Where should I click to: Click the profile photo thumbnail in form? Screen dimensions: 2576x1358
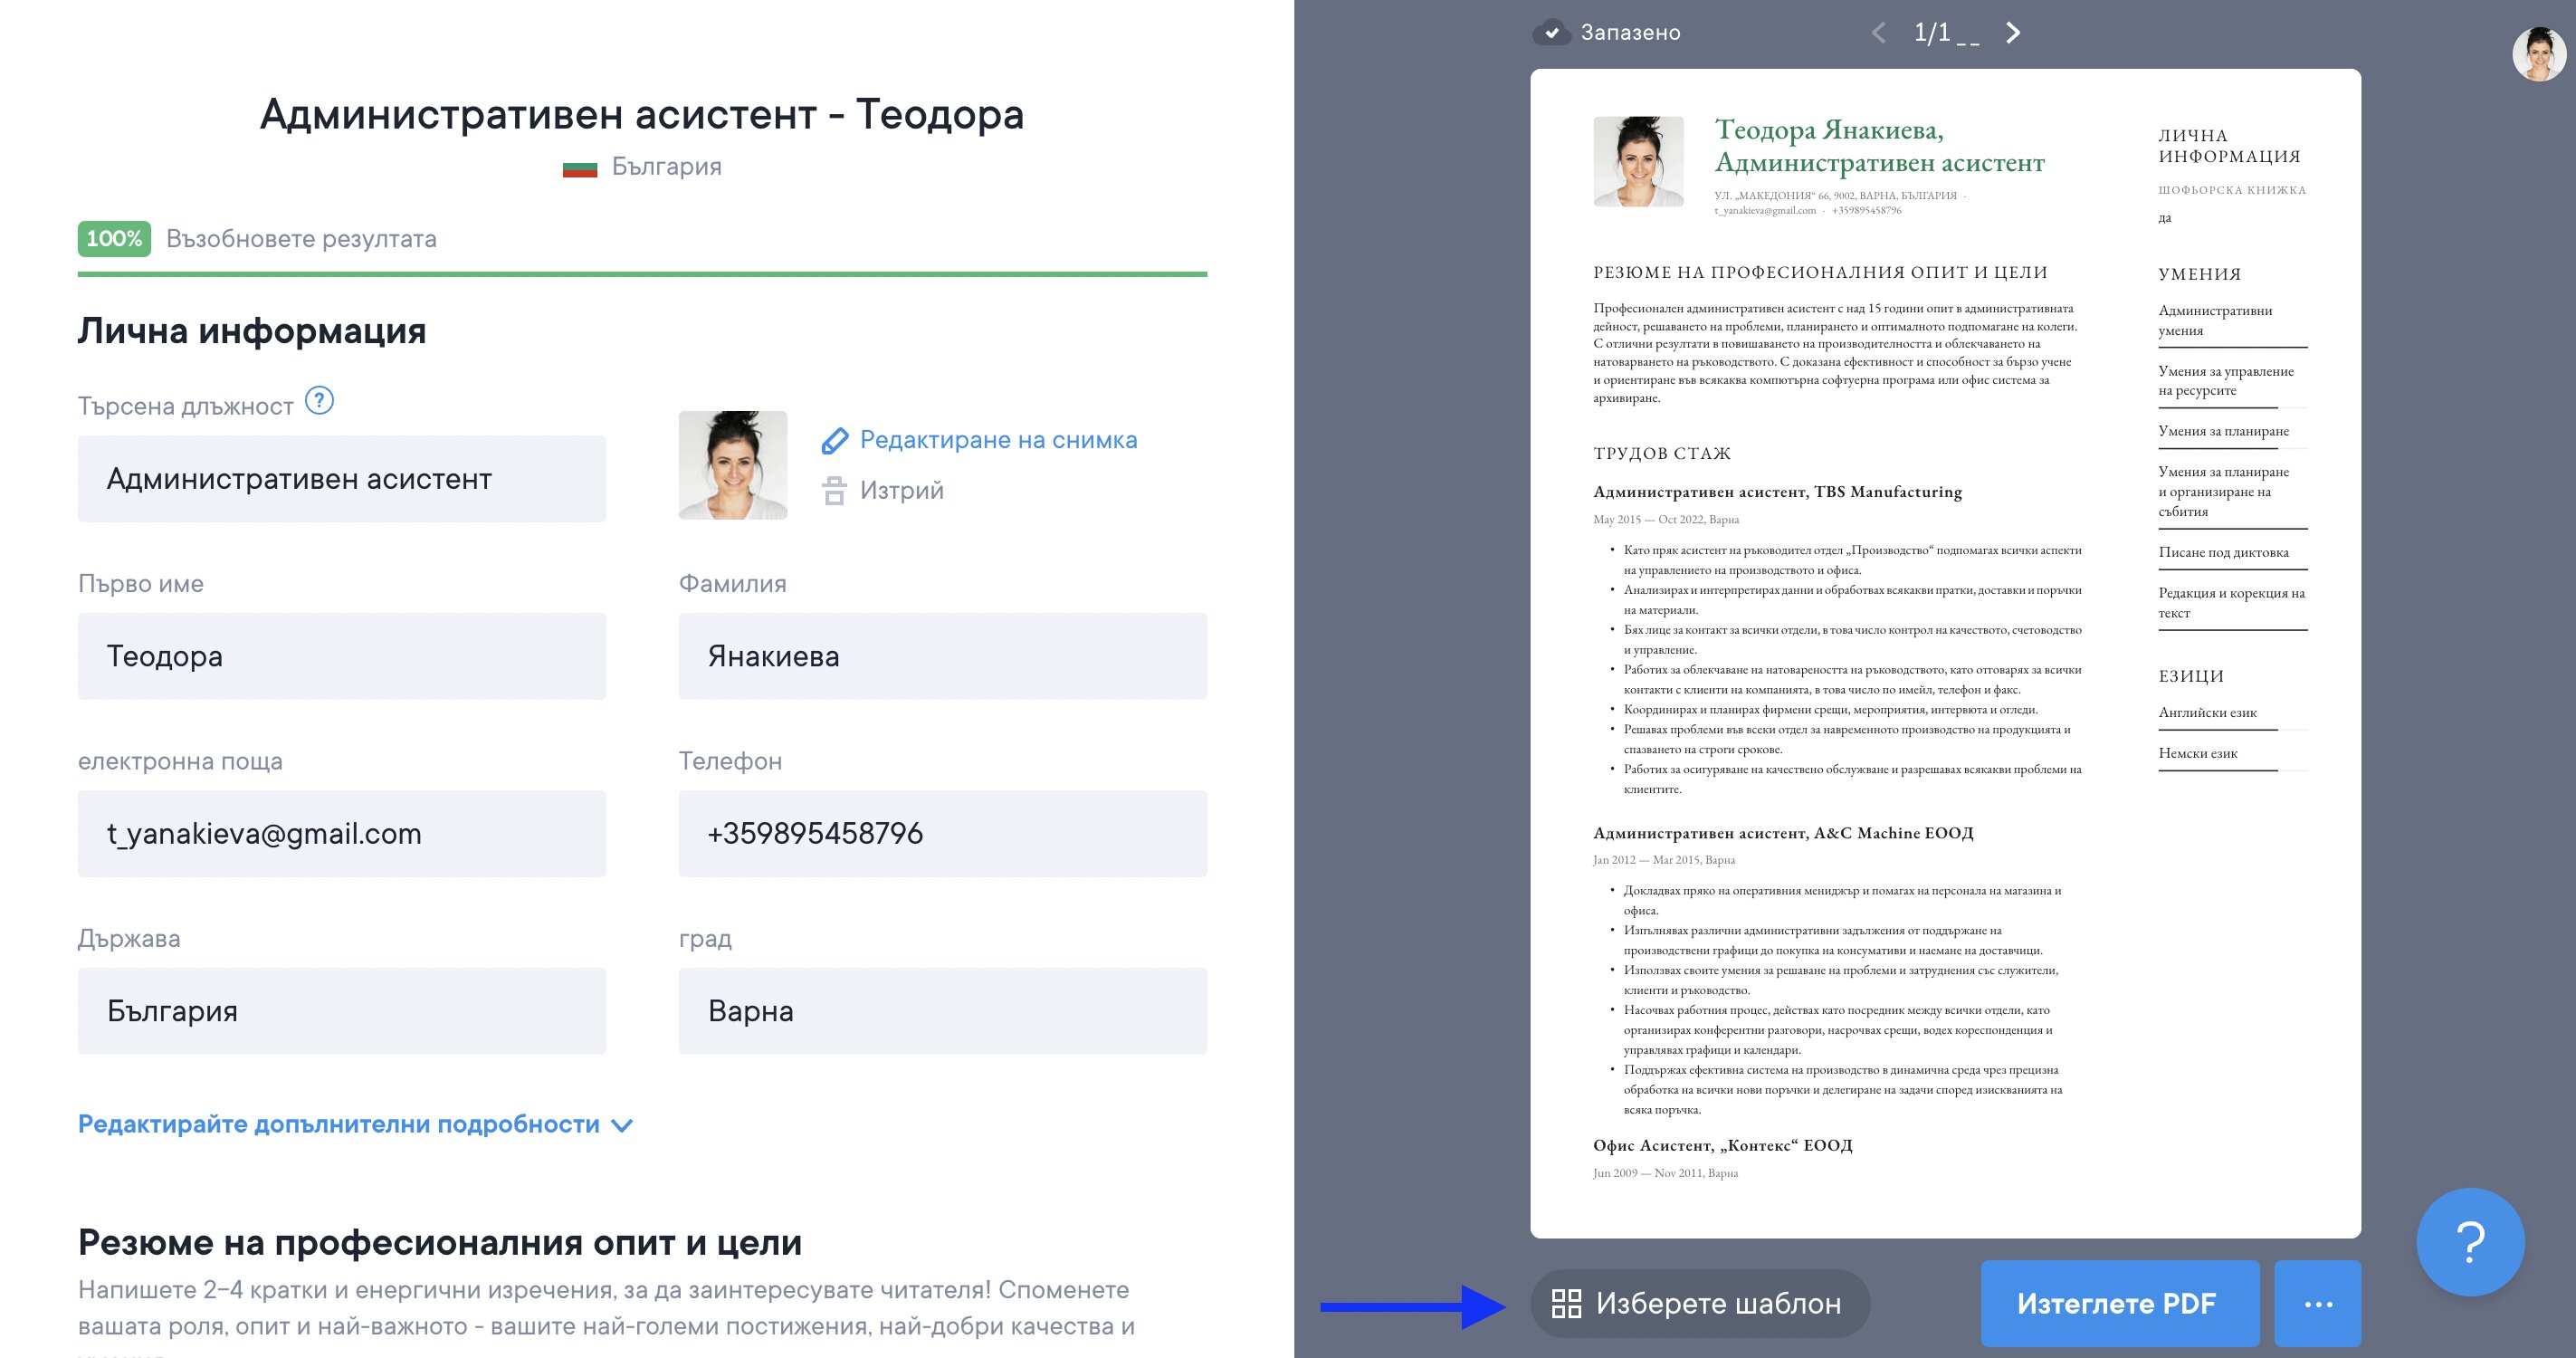coord(732,465)
